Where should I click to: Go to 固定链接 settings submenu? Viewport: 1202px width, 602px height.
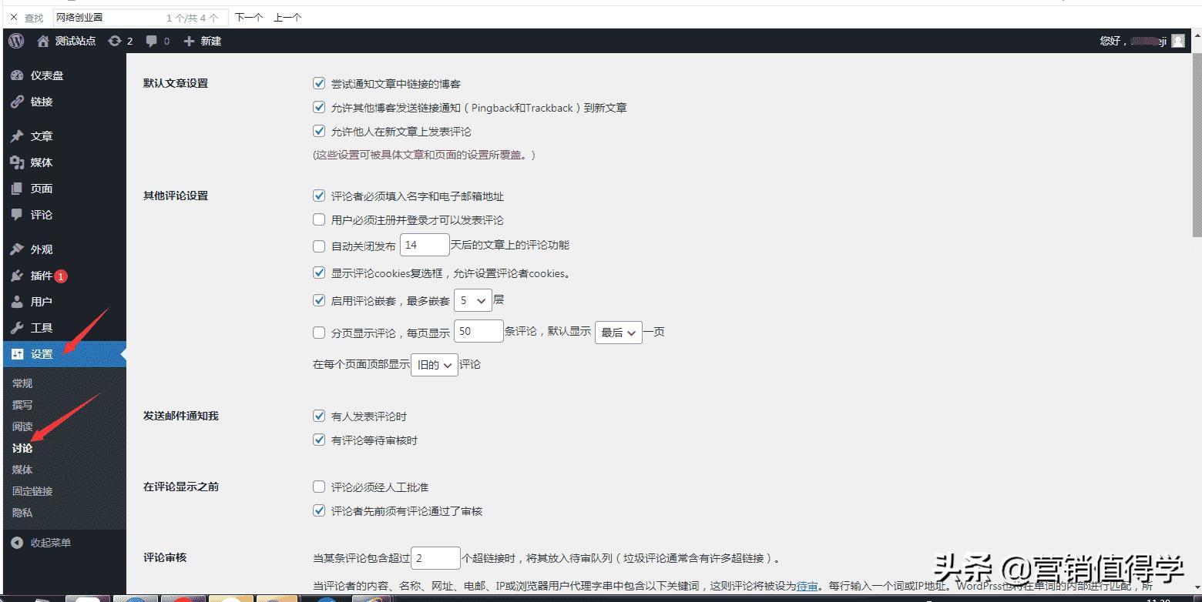(32, 491)
